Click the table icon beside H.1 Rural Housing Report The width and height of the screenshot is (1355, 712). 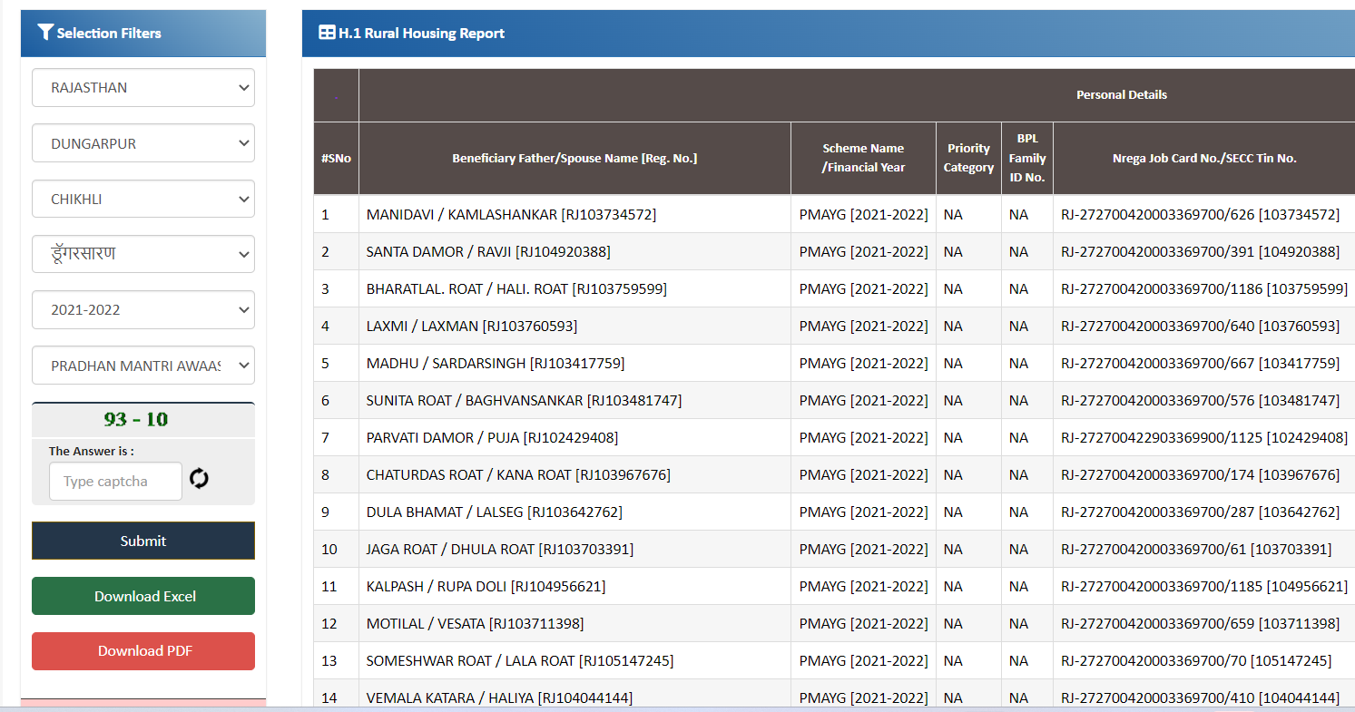pos(326,33)
